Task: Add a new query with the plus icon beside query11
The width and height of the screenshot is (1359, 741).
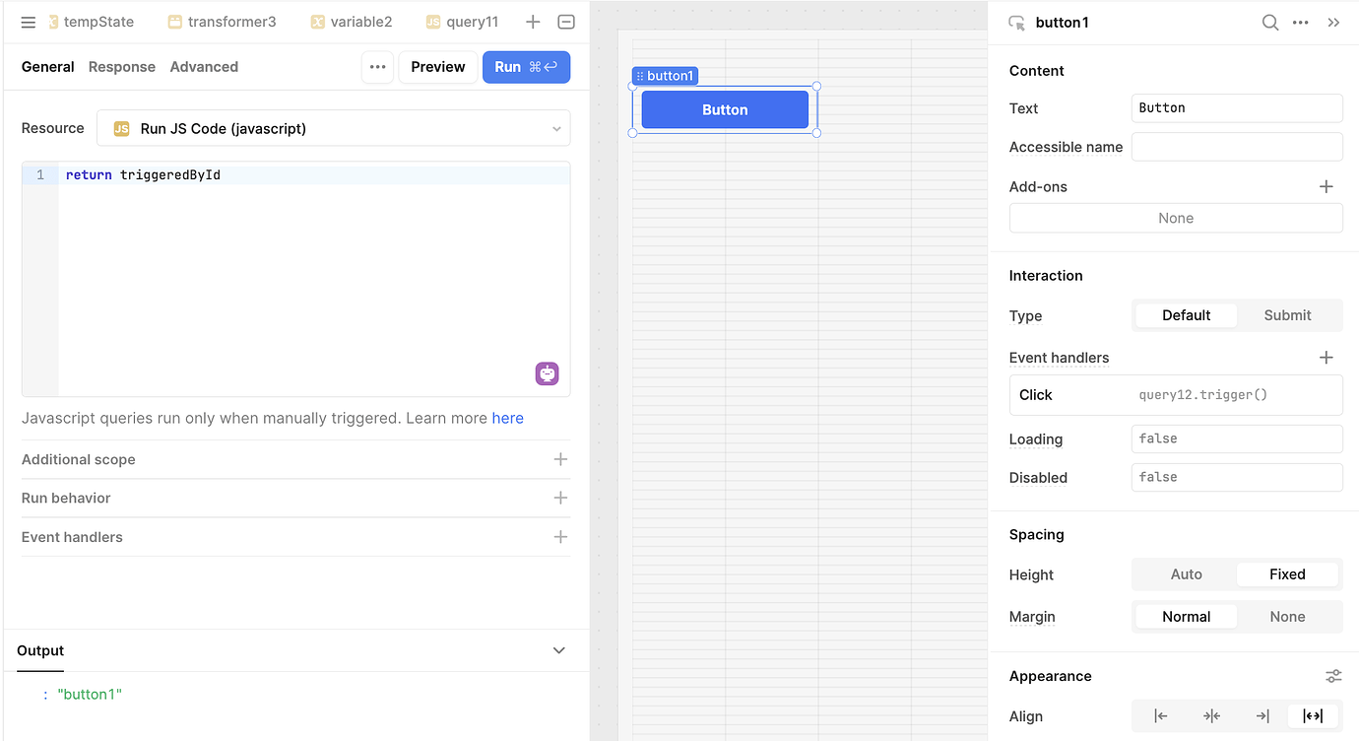Action: click(x=533, y=22)
